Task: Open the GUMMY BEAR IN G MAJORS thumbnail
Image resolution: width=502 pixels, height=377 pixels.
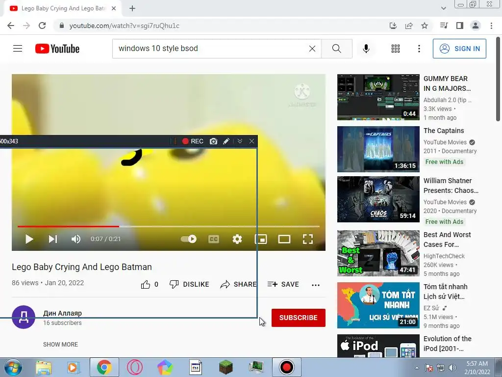Action: pyautogui.click(x=378, y=97)
